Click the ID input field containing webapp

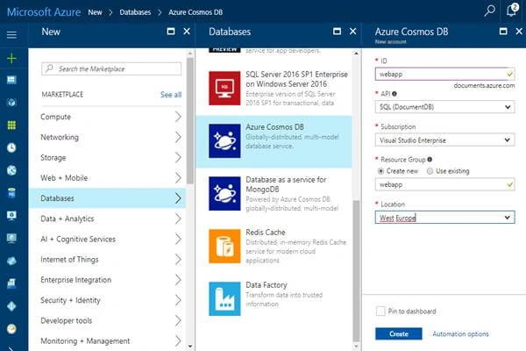click(444, 74)
